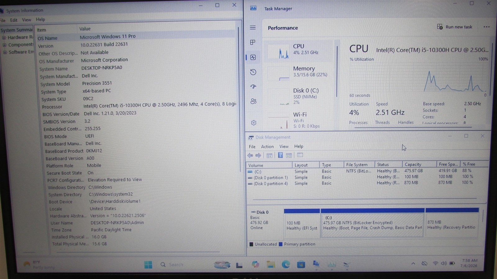Image resolution: width=497 pixels, height=279 pixels.
Task: Click show/hide console tree toolbar icon
Action: point(269,155)
